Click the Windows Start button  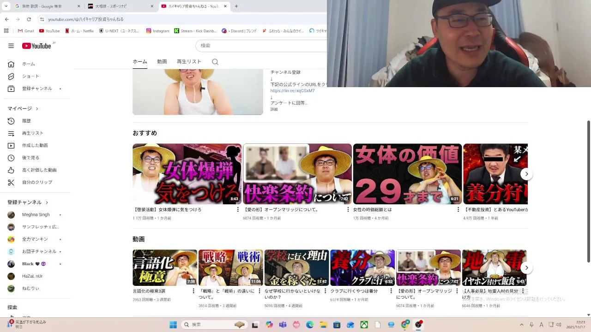[x=173, y=325]
